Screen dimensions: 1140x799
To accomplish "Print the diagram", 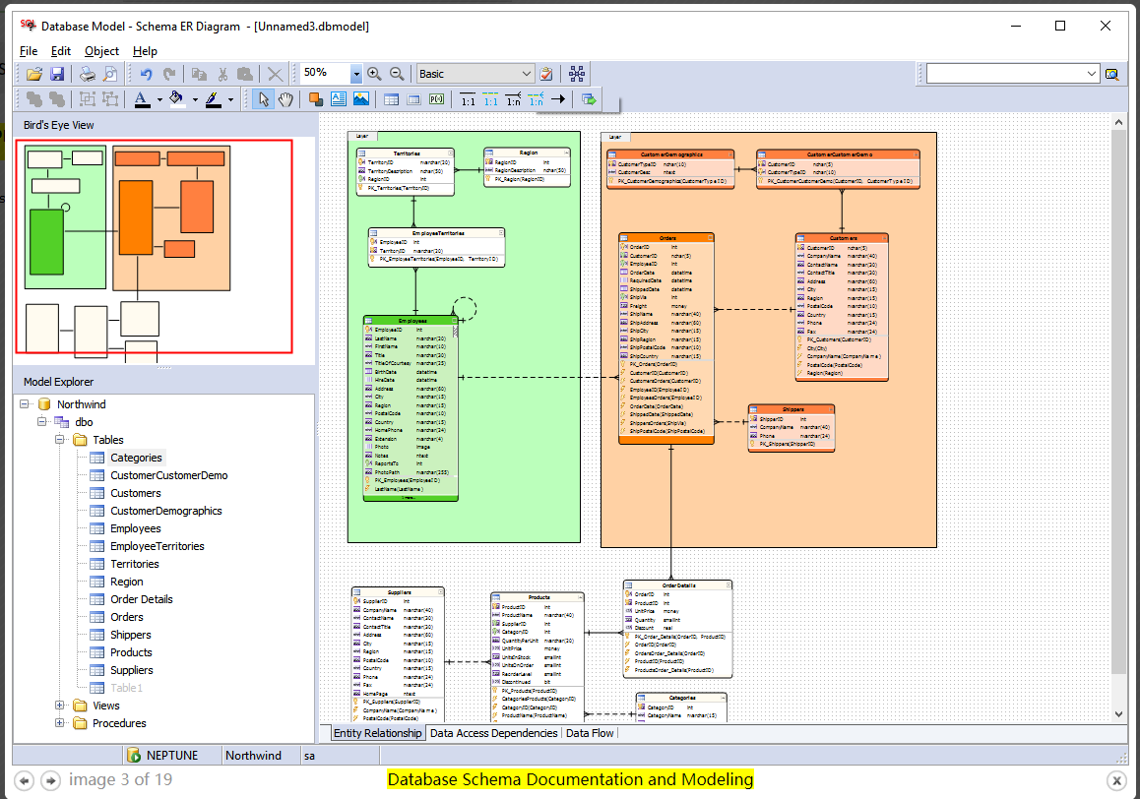I will (x=88, y=74).
